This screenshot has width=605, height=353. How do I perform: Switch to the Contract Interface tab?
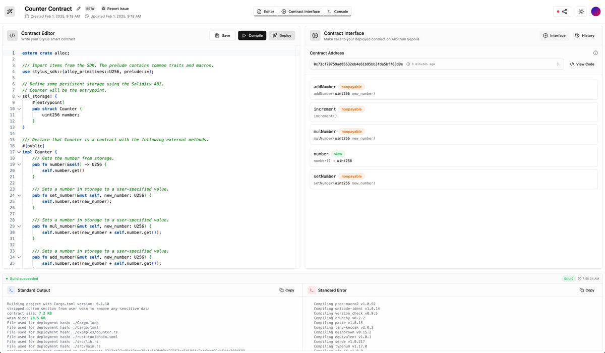pos(300,12)
